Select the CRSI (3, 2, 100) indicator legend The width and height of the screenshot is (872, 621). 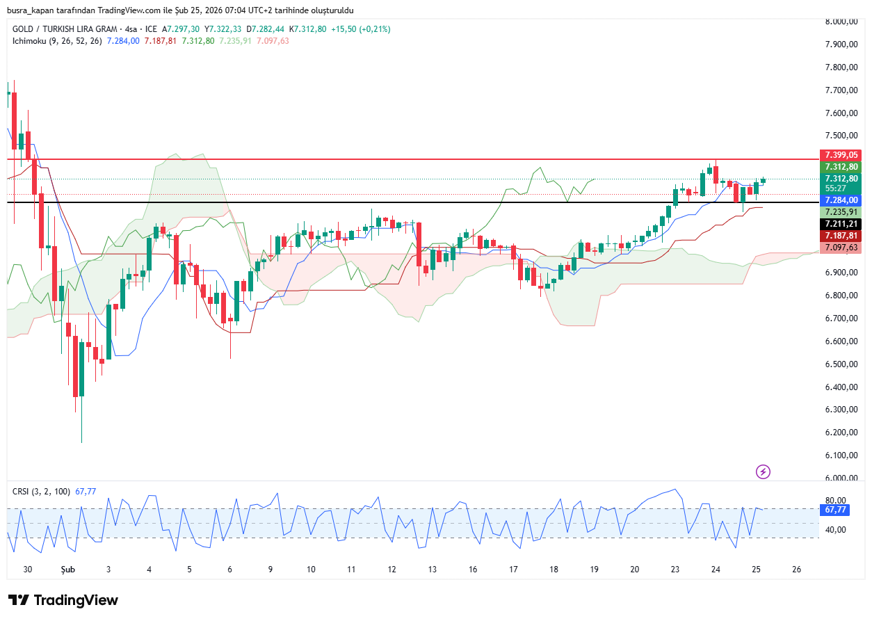41,491
